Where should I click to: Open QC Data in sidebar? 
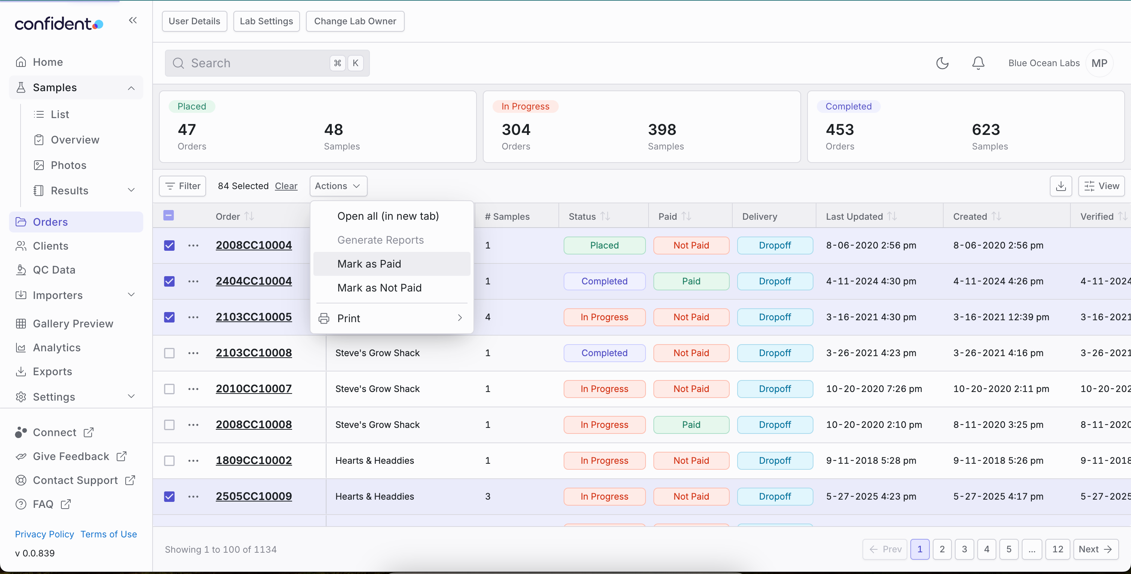pos(54,270)
